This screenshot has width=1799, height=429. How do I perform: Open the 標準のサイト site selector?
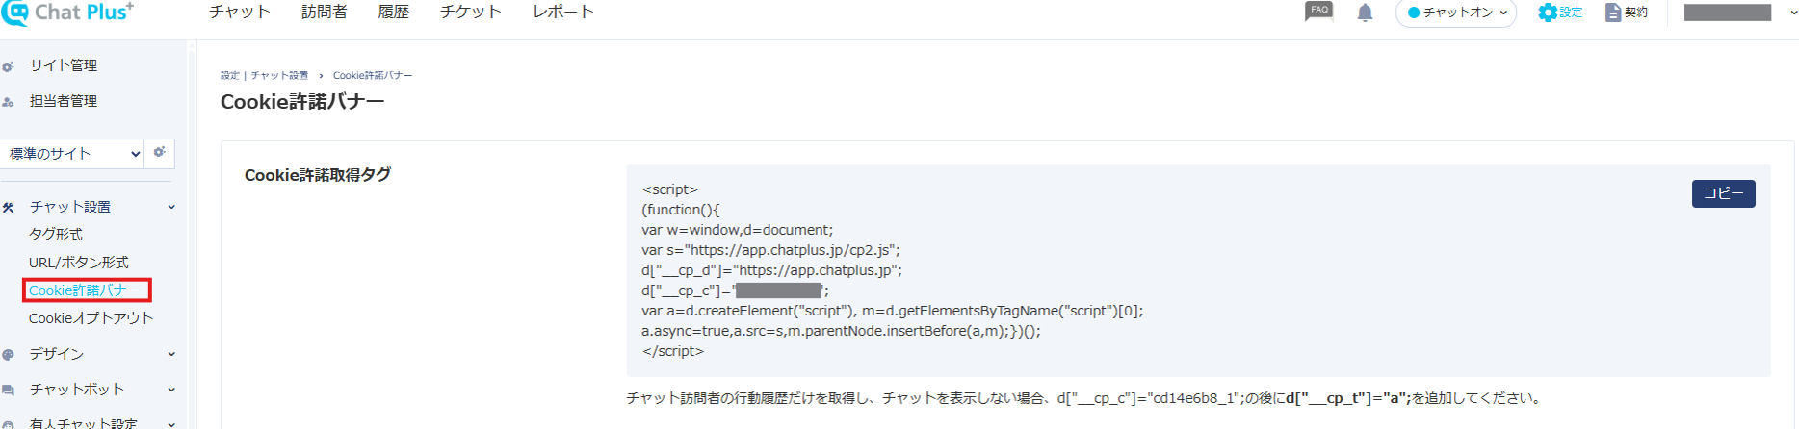click(73, 154)
